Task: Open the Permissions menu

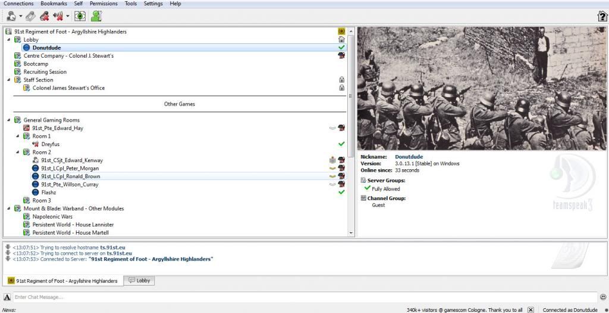Action: point(103,4)
